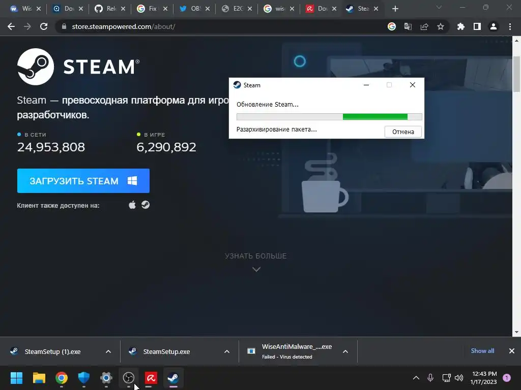Screen dimensions: 521x390
Task: Open OBS Studio from the taskbar
Action: pos(129,378)
